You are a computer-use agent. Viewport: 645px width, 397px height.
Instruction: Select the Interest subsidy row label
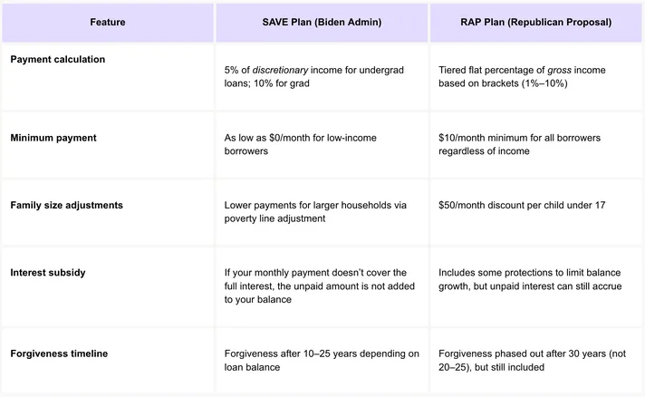pyautogui.click(x=51, y=272)
